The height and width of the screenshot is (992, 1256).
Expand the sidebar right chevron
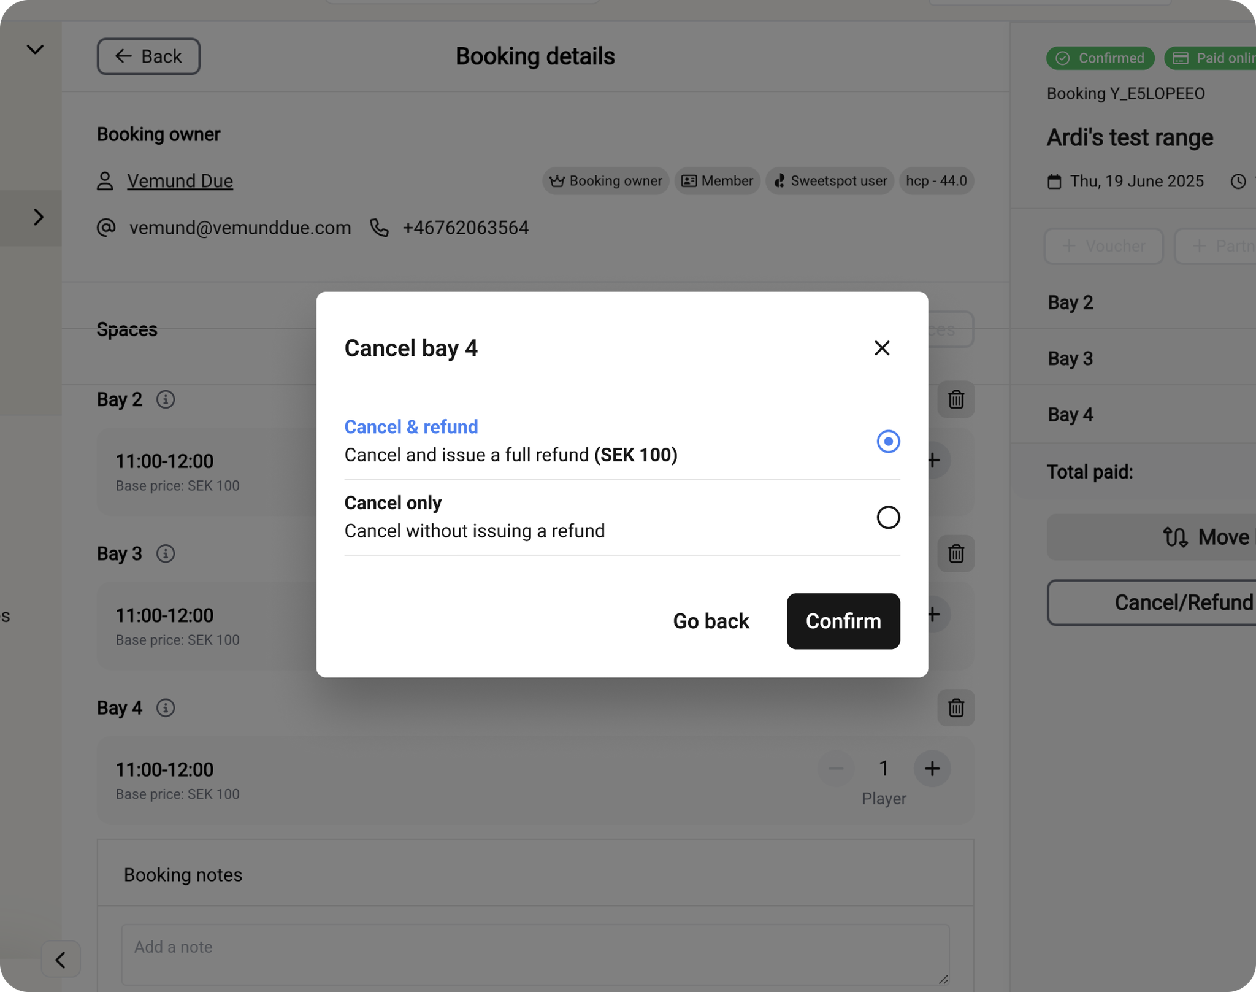tap(38, 217)
